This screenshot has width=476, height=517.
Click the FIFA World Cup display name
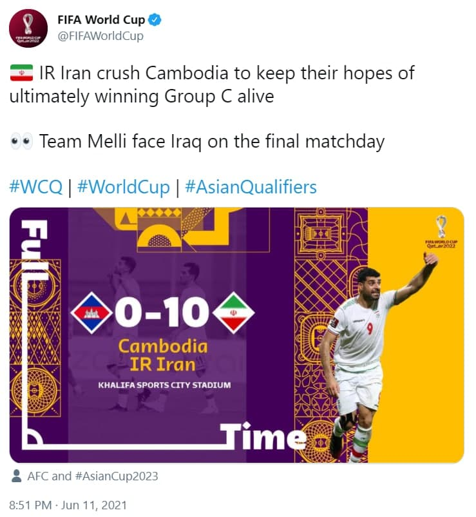click(x=101, y=20)
